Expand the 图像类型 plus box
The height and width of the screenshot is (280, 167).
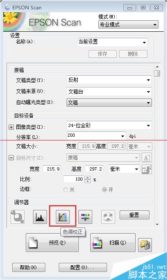[x=11, y=127]
